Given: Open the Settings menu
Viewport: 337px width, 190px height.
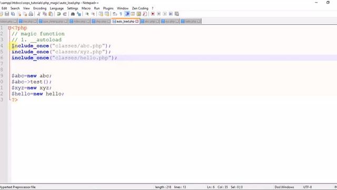Looking at the screenshot, I should tap(73, 8).
